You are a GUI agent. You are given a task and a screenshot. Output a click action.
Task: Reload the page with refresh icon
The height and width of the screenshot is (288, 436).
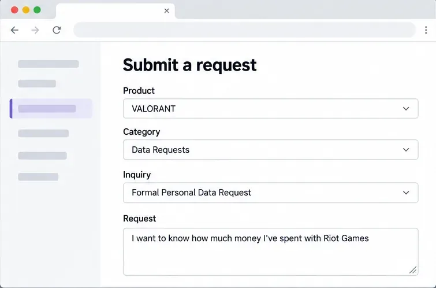click(x=57, y=30)
